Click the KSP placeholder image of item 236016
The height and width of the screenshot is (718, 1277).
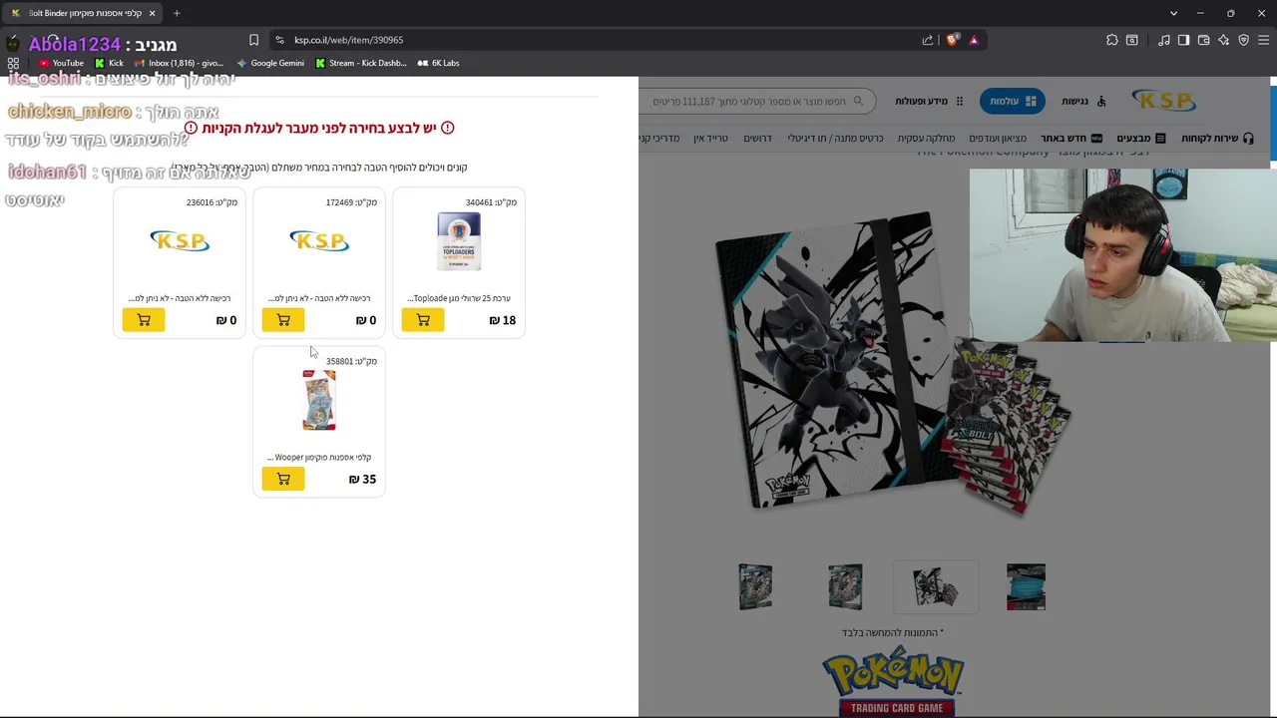point(180,241)
